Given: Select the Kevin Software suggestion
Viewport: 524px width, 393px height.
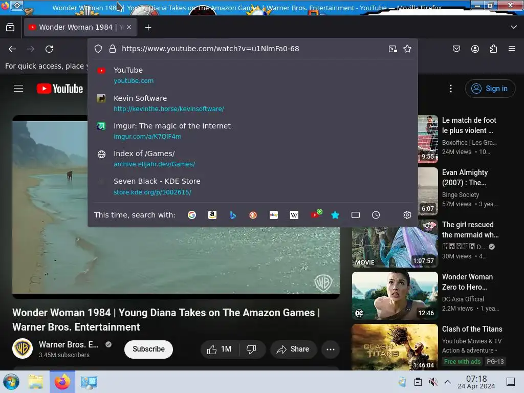Looking at the screenshot, I should [253, 103].
